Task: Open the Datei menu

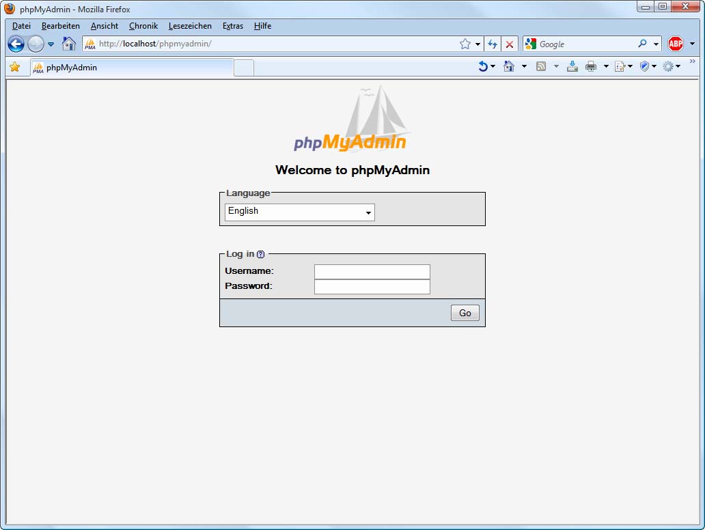Action: click(21, 26)
